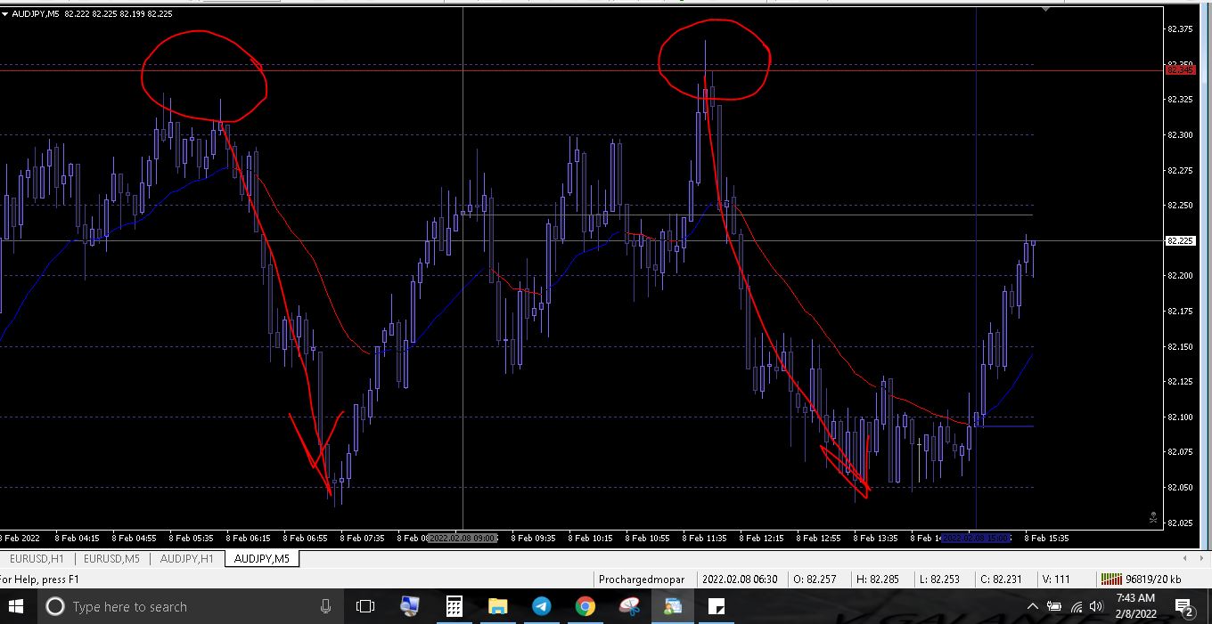Click the chart tabs scroll-right arrow
The height and width of the screenshot is (624, 1212).
[x=1200, y=558]
